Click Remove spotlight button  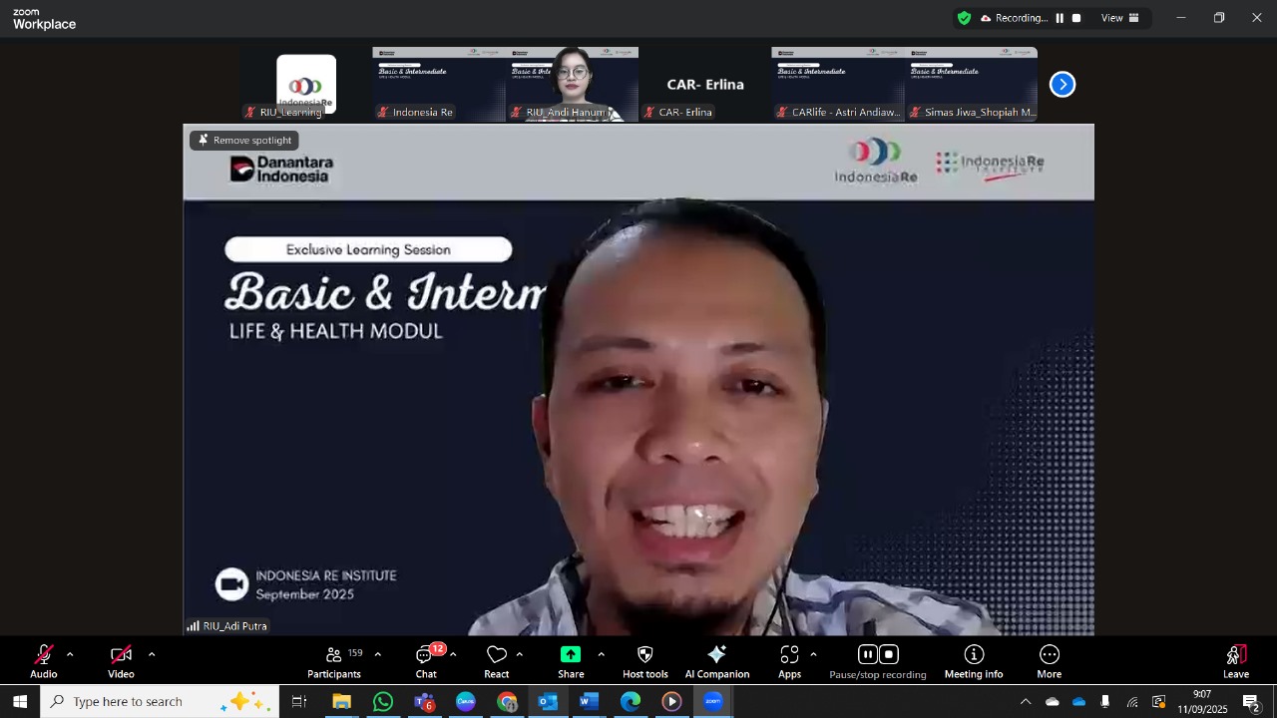tap(244, 141)
